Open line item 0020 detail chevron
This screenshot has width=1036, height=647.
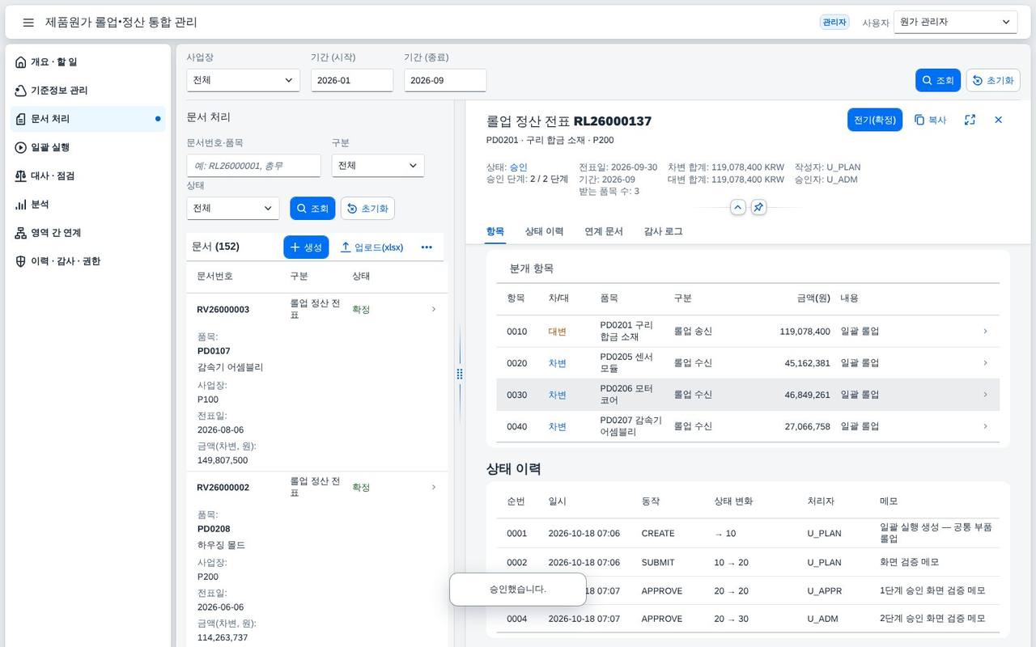click(985, 363)
